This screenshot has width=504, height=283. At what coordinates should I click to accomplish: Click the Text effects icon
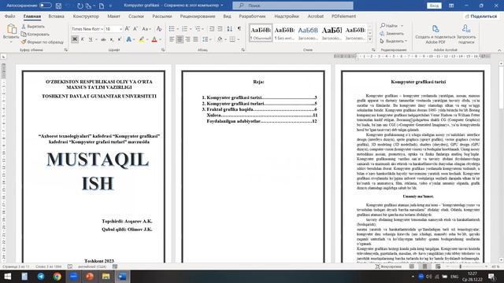point(129,39)
